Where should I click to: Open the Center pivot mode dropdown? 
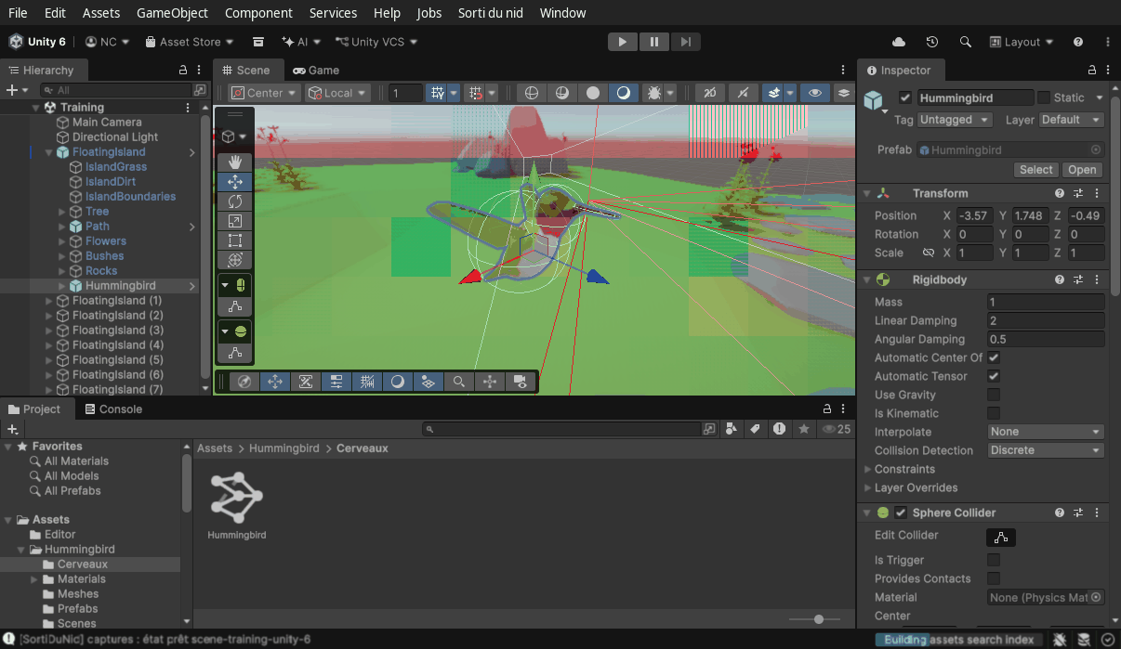click(265, 93)
